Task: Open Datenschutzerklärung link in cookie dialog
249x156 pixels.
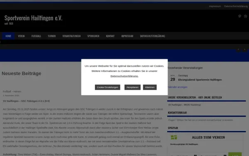Action: [124, 76]
